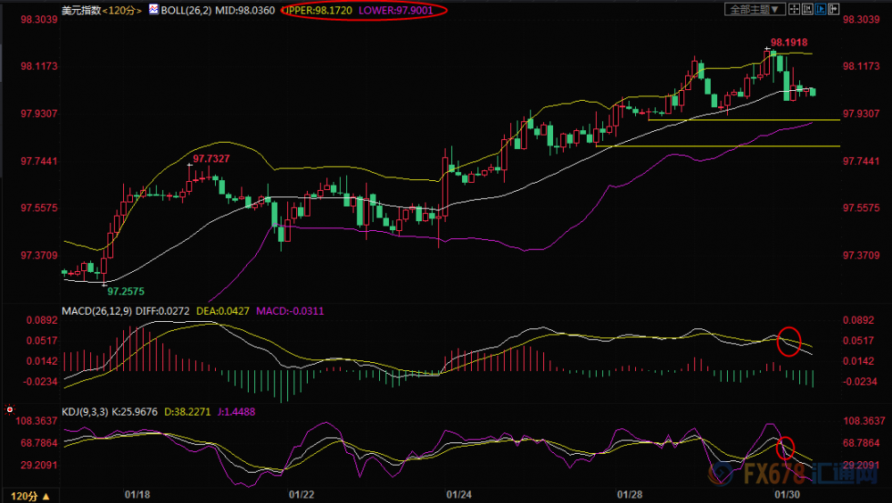Image resolution: width=892 pixels, height=503 pixels.
Task: Click the 01/28 date on time axis
Action: (x=629, y=494)
